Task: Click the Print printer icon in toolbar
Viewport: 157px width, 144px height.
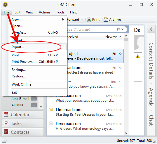Action: (89, 20)
